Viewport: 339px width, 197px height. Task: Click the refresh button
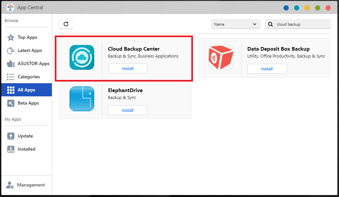(x=66, y=24)
